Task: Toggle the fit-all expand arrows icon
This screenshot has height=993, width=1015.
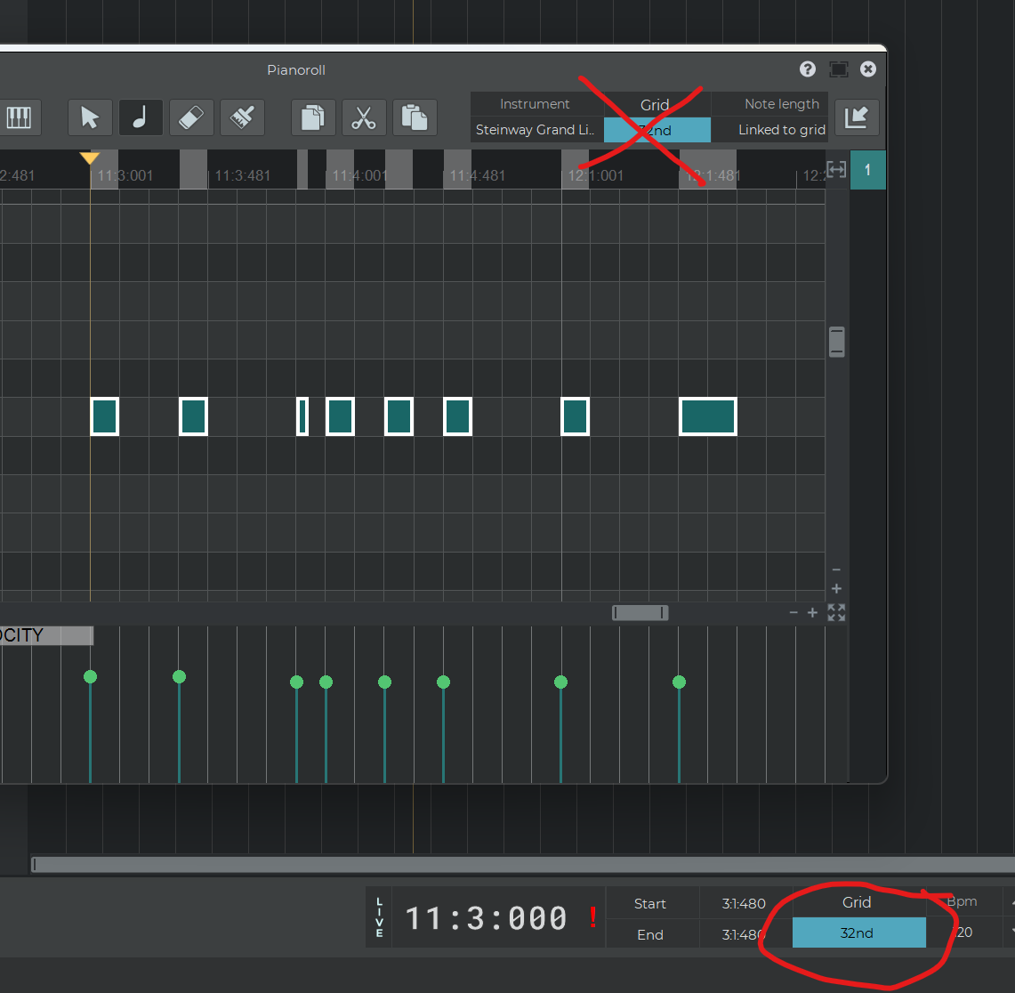Action: coord(836,612)
